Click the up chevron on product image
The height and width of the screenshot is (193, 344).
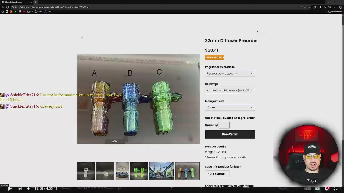click(115, 142)
